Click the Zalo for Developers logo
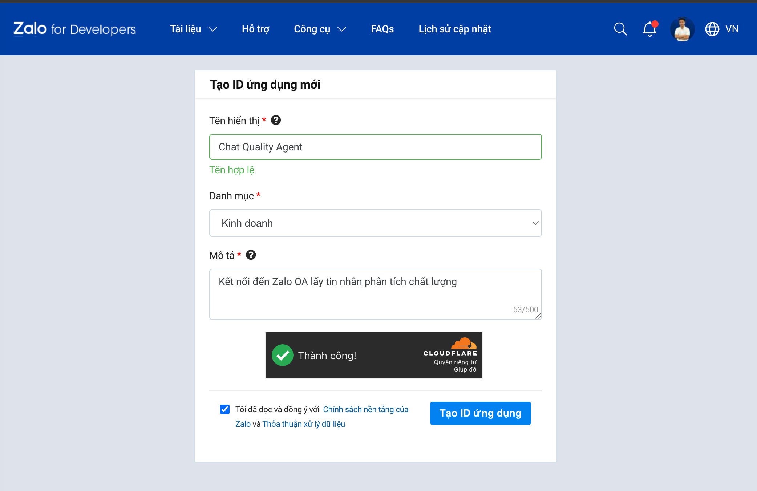 74,29
